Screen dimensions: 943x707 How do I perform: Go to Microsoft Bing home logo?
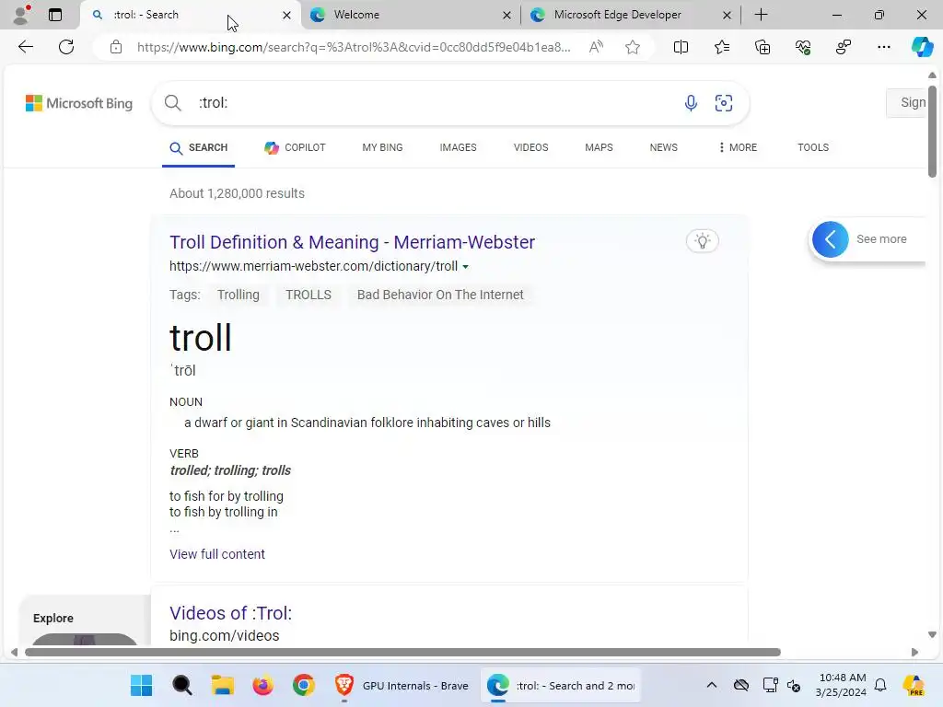(x=79, y=103)
